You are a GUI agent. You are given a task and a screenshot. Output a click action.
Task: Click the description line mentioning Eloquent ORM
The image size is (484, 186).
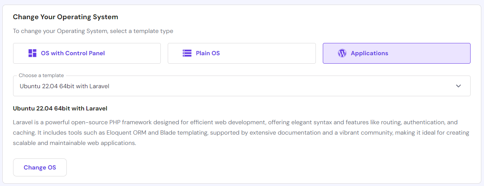[241, 133]
